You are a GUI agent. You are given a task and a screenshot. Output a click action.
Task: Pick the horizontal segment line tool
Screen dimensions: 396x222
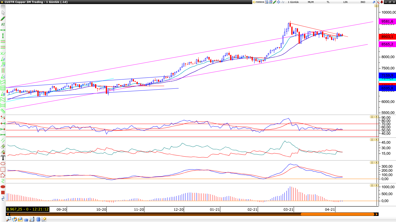[3, 30]
